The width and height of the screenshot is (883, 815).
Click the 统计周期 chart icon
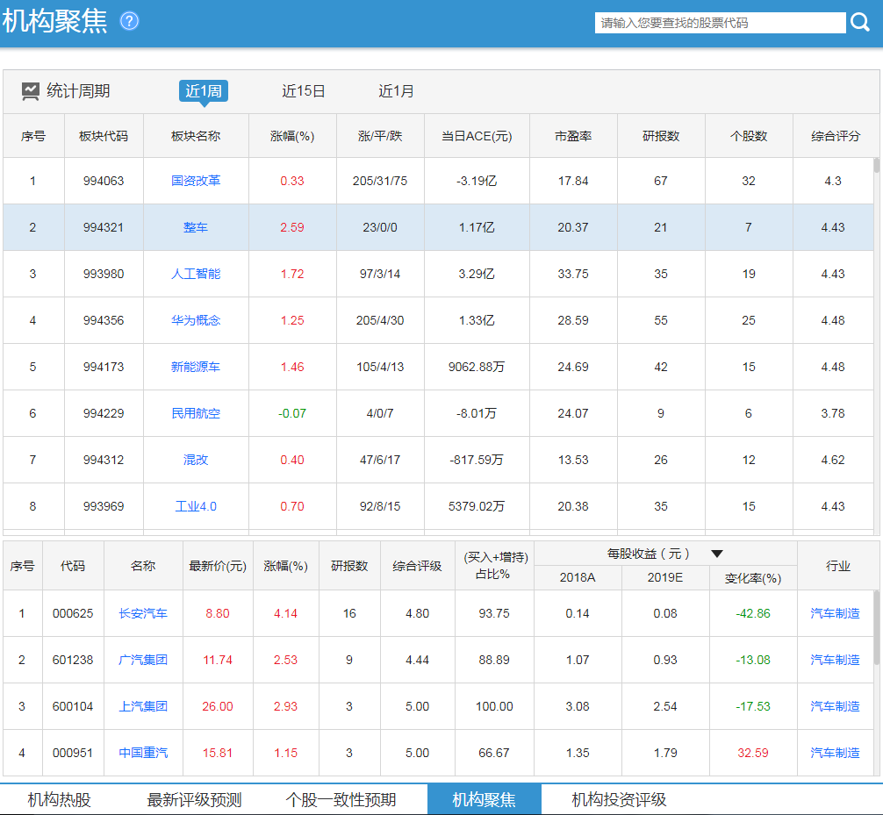point(30,91)
